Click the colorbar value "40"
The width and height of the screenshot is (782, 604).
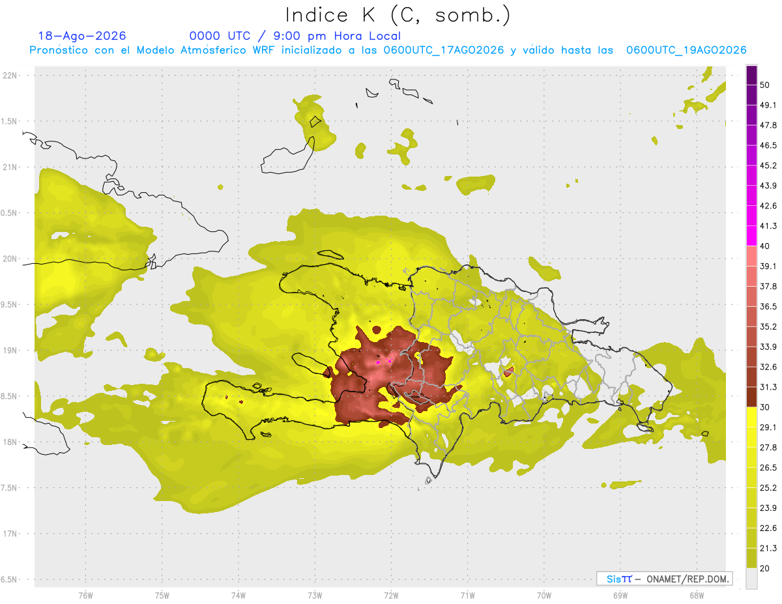(x=764, y=246)
